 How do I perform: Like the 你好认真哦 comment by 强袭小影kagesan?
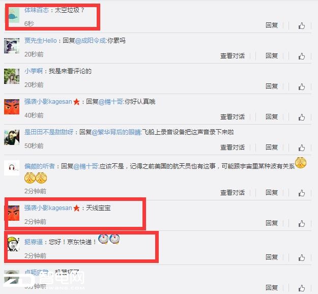point(302,117)
